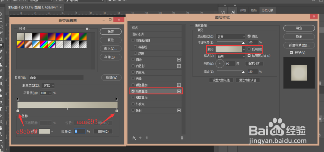Screen dimensions: 324x152
Task: Add another 内阴影 effect with plus icon
Action: coord(179,66)
